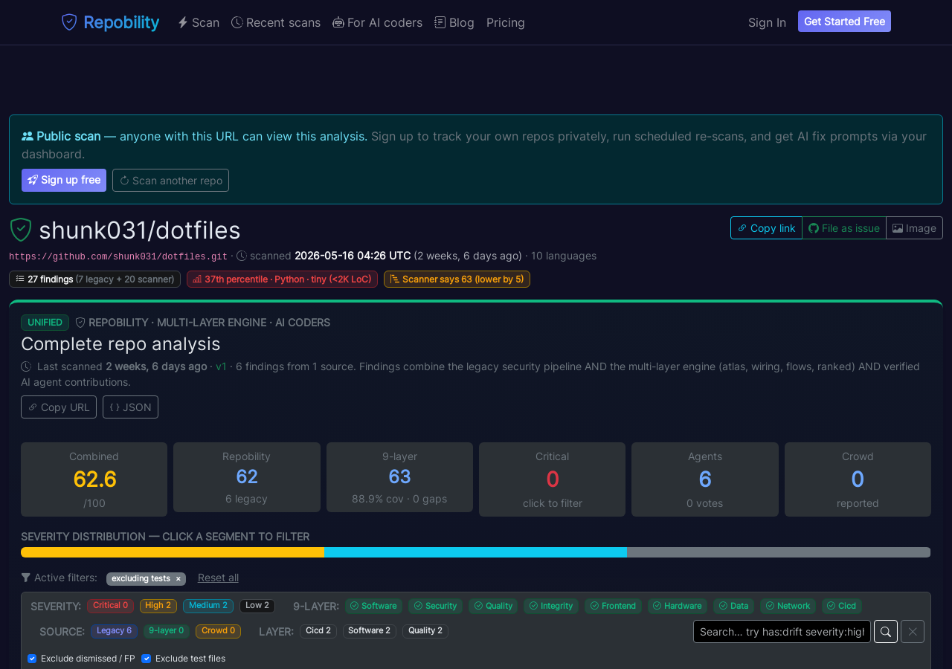
Task: Go to For AI coders page
Action: pos(377,22)
